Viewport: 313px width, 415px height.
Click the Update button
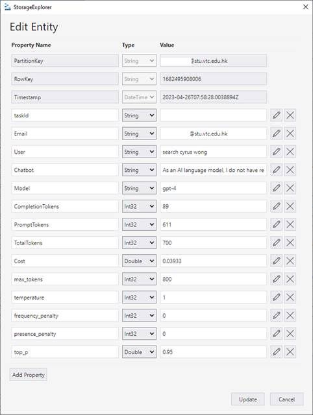point(248,399)
